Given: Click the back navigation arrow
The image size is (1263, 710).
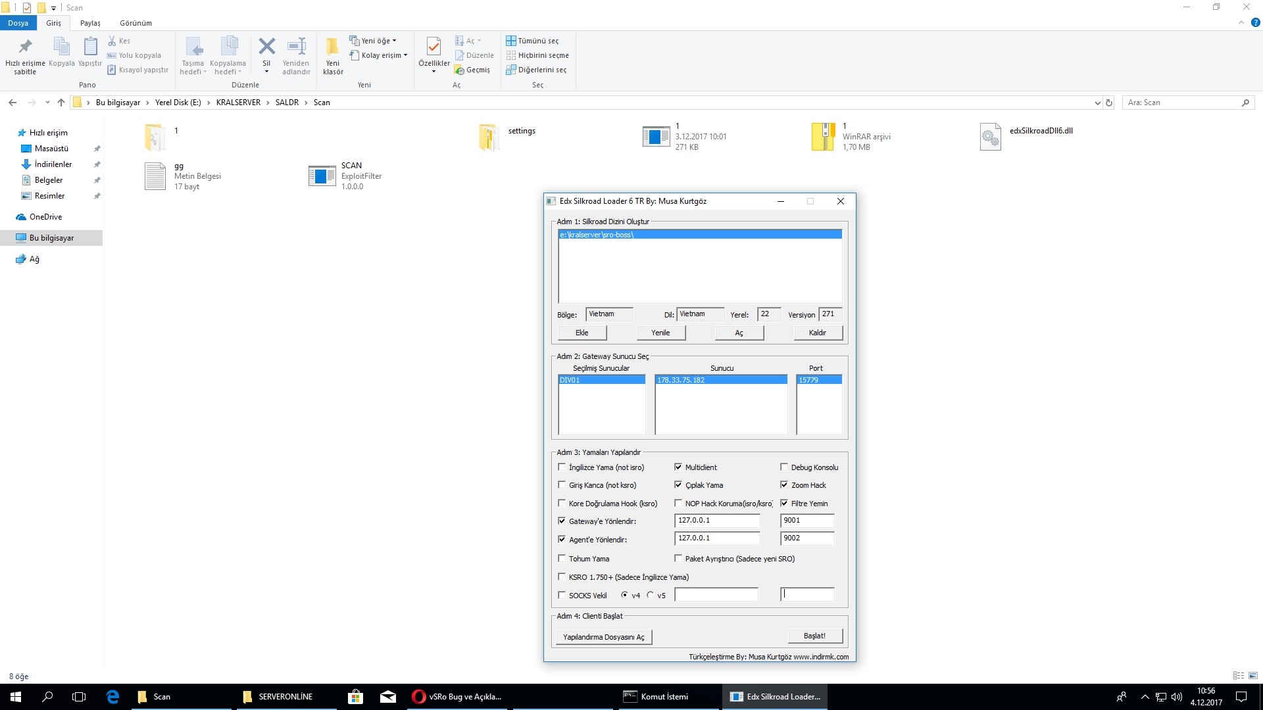Looking at the screenshot, I should pos(12,103).
